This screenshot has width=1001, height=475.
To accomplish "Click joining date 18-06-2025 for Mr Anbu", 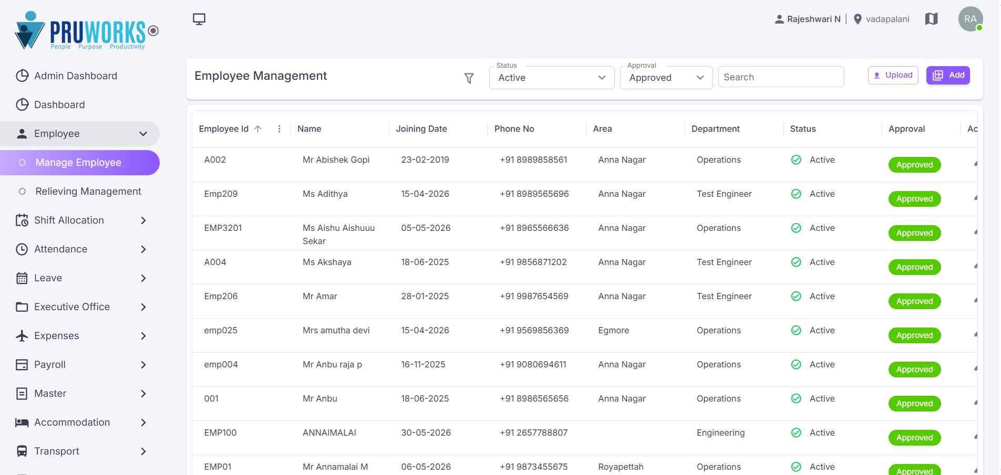I will coord(425,398).
